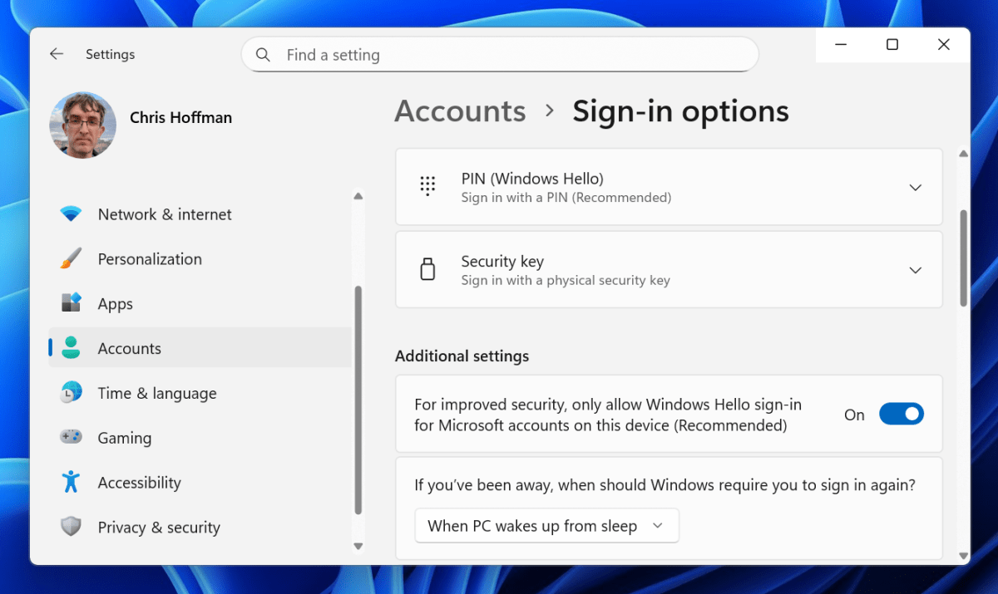
Task: Select the Accessibility person icon
Action: (x=72, y=483)
